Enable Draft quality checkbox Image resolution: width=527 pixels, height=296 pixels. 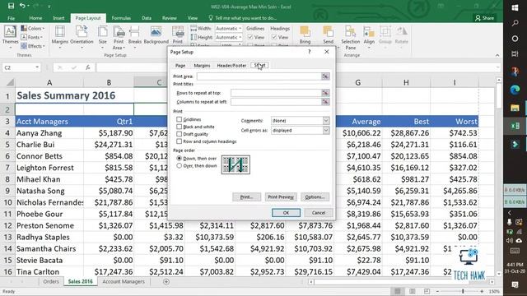click(180, 134)
